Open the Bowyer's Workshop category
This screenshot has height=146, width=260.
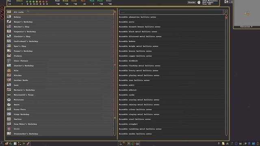pos(60,21)
